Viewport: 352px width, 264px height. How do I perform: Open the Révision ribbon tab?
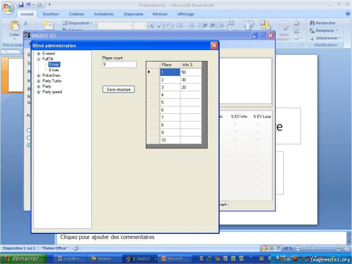(x=160, y=14)
